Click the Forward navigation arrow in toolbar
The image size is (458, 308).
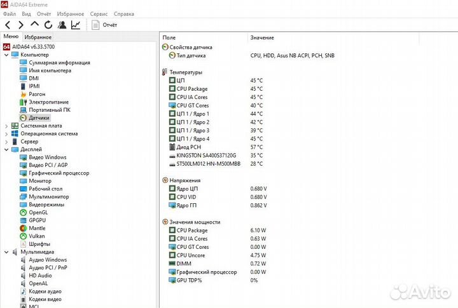point(21,25)
